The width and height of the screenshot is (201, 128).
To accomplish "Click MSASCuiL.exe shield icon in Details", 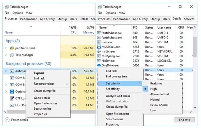I will [x=99, y=47].
